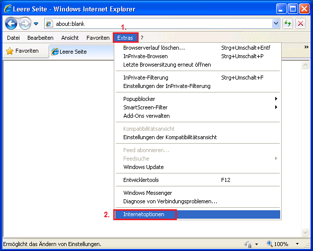Expand the Popupblocker submenu
The width and height of the screenshot is (313, 251).
coord(198,99)
